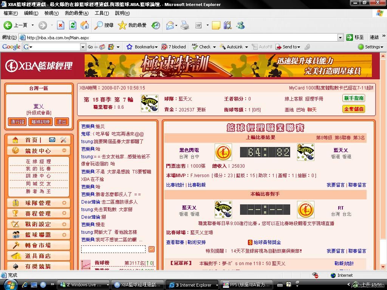Go to the browser Home page icon
Screen dimensions: 387x290
point(85,25)
